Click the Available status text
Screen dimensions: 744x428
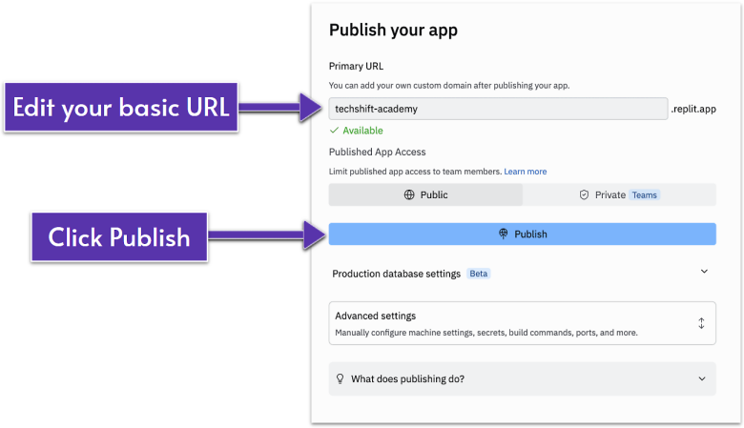(x=362, y=131)
